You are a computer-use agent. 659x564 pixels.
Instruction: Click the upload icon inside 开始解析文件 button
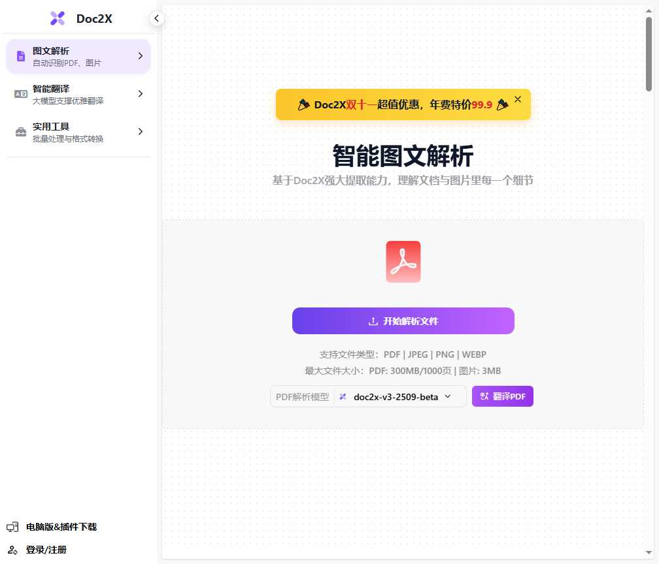pyautogui.click(x=374, y=321)
